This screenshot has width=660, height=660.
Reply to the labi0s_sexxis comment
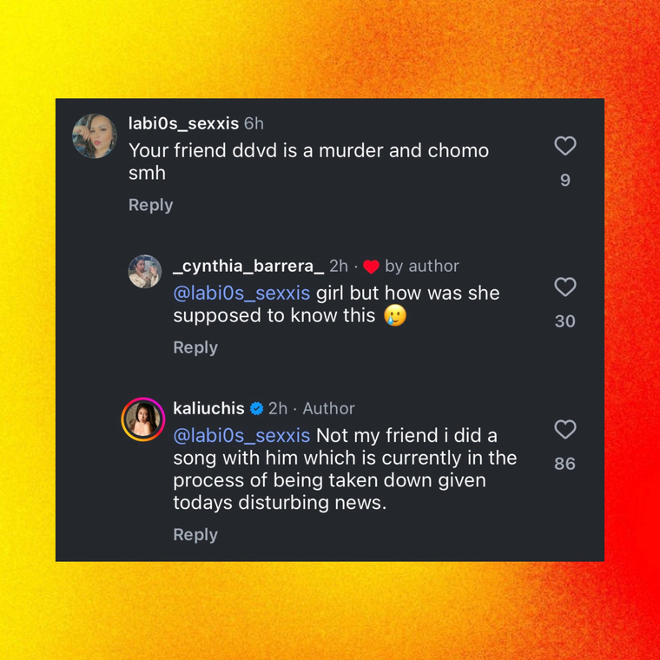pyautogui.click(x=150, y=205)
